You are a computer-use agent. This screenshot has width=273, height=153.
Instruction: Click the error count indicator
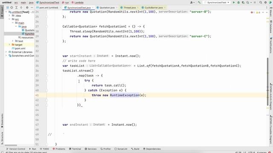pos(253,12)
